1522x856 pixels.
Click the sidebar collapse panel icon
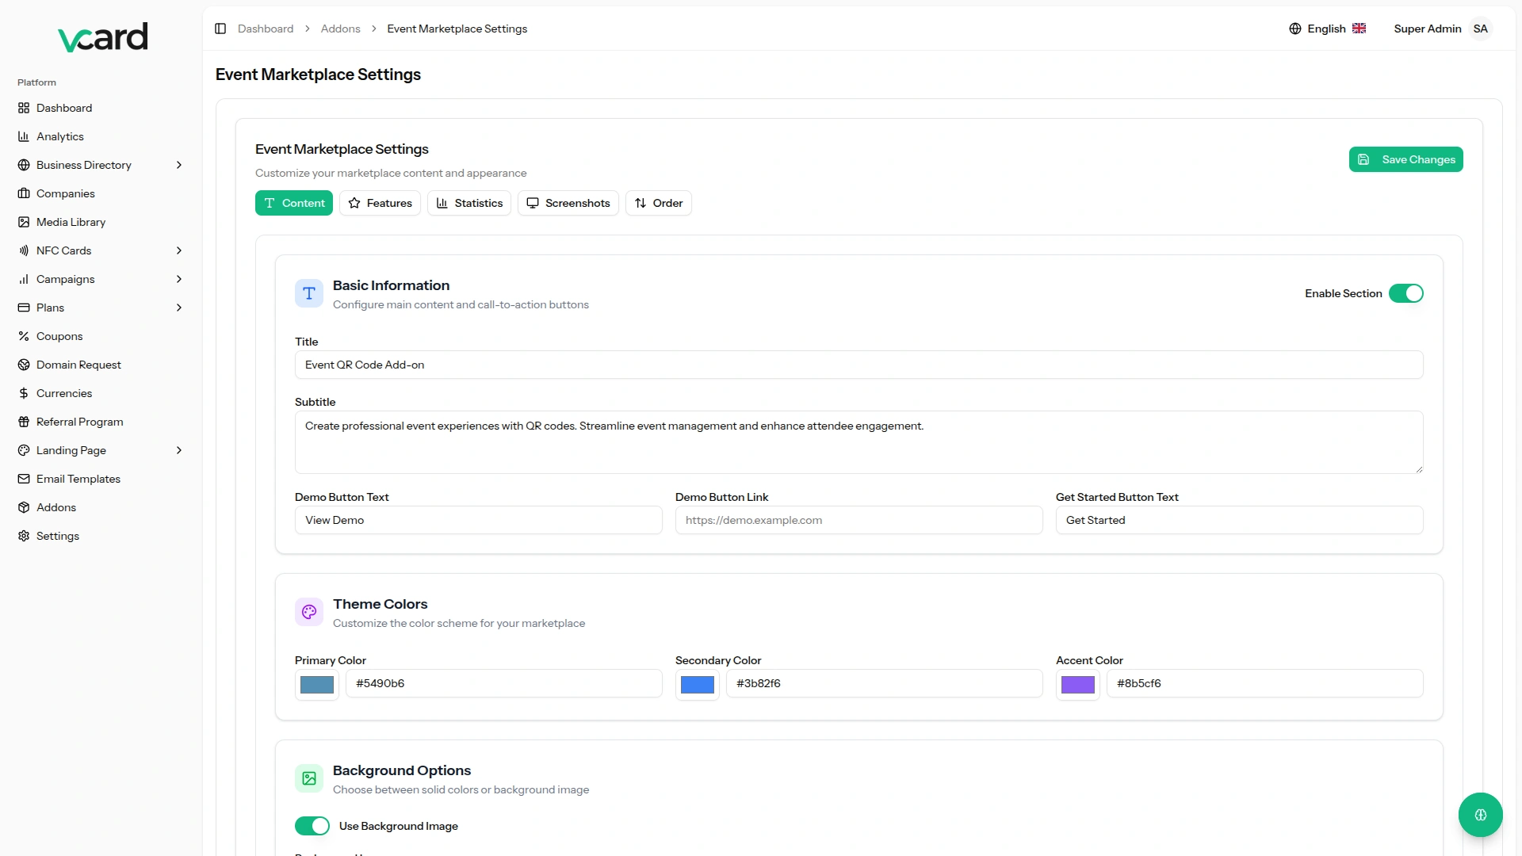(220, 29)
